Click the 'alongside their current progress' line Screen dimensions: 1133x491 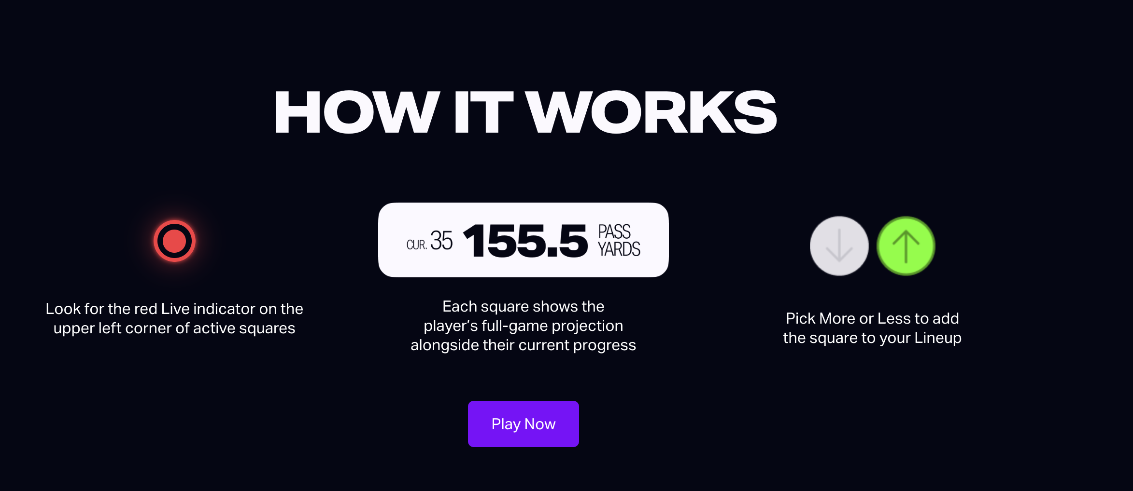(523, 345)
